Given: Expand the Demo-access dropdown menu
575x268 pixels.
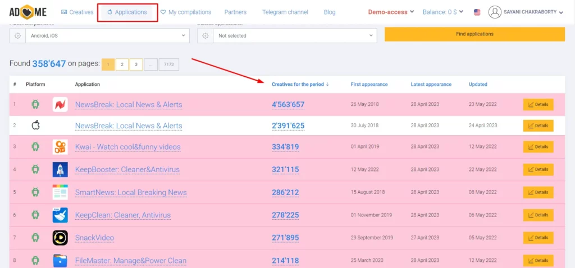Looking at the screenshot, I should (x=391, y=12).
